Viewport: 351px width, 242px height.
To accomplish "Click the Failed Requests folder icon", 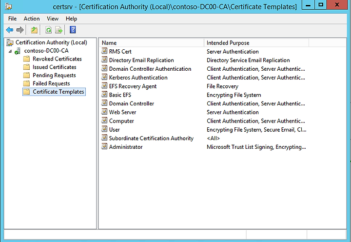I will coord(26,83).
